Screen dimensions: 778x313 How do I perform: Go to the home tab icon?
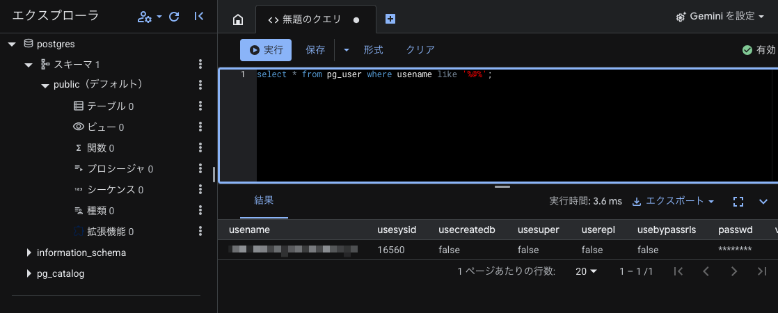coord(238,19)
